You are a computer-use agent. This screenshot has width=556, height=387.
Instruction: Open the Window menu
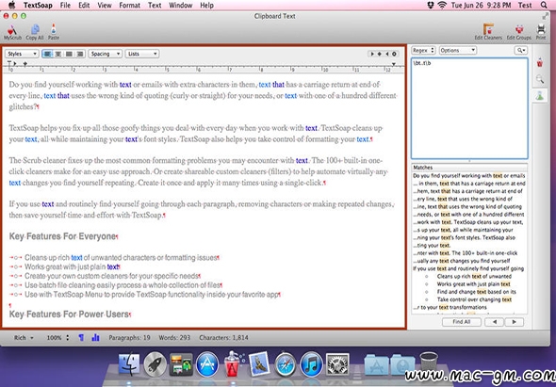(181, 5)
